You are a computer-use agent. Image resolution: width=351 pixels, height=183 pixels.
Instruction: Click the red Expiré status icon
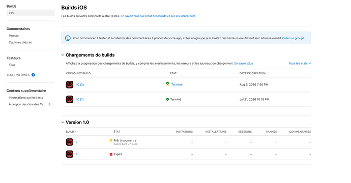pyautogui.click(x=111, y=154)
